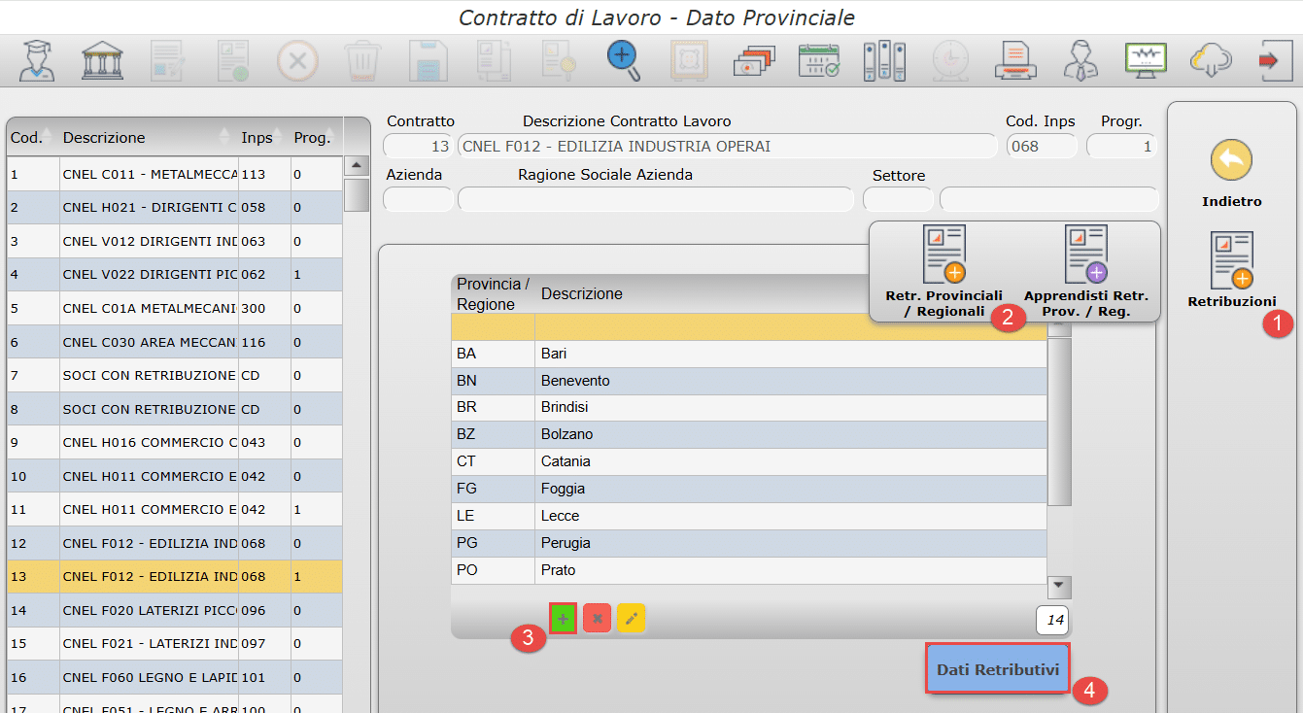Screen dimensions: 1303x713
Task: Select contract 9 CNEL H016 COMMERCIO row
Action: tap(175, 443)
